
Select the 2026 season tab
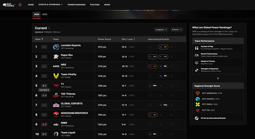point(36,14)
